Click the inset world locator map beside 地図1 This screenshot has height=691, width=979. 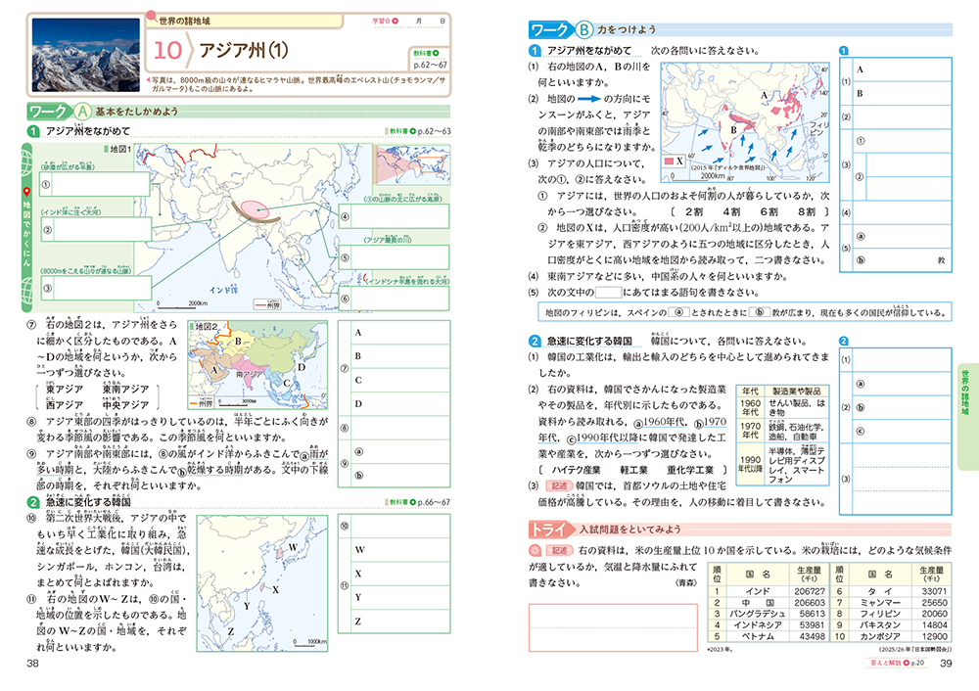tap(410, 162)
